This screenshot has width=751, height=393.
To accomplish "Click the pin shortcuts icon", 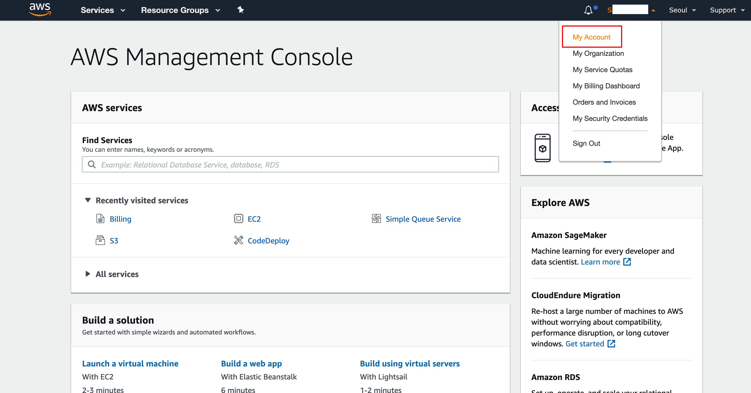I will [x=240, y=10].
